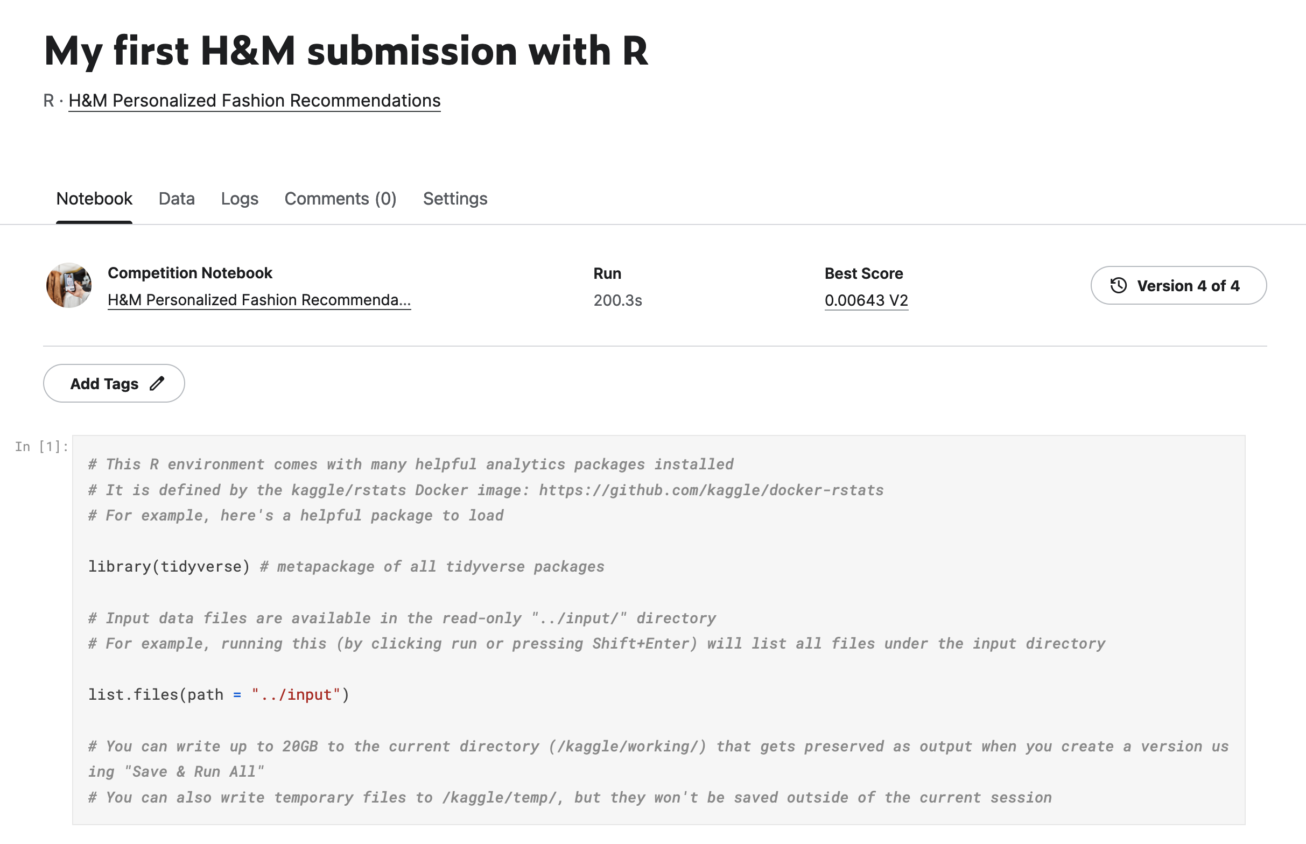The width and height of the screenshot is (1306, 844).
Task: Go to the Settings tab
Action: [455, 199]
